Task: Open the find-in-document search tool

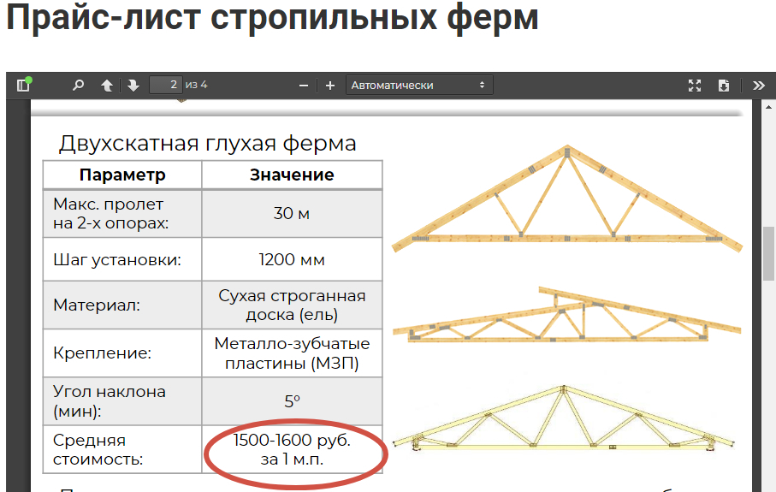Action: pos(78,85)
